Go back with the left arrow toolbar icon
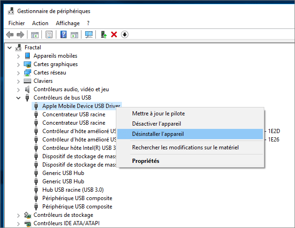Image resolution: width=295 pixels, height=228 pixels. pyautogui.click(x=10, y=34)
